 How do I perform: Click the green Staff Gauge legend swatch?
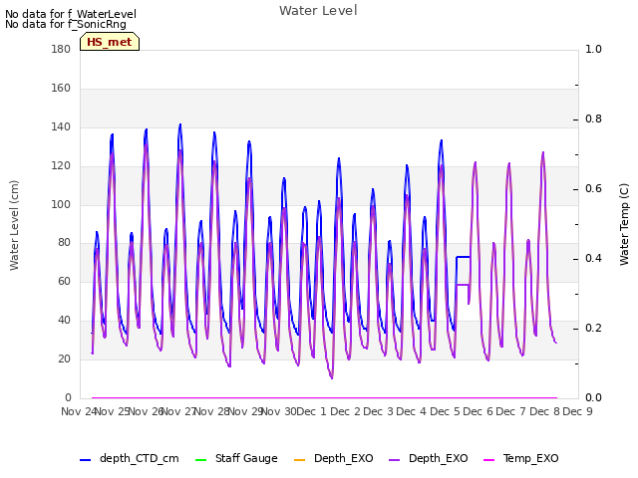tap(201, 460)
